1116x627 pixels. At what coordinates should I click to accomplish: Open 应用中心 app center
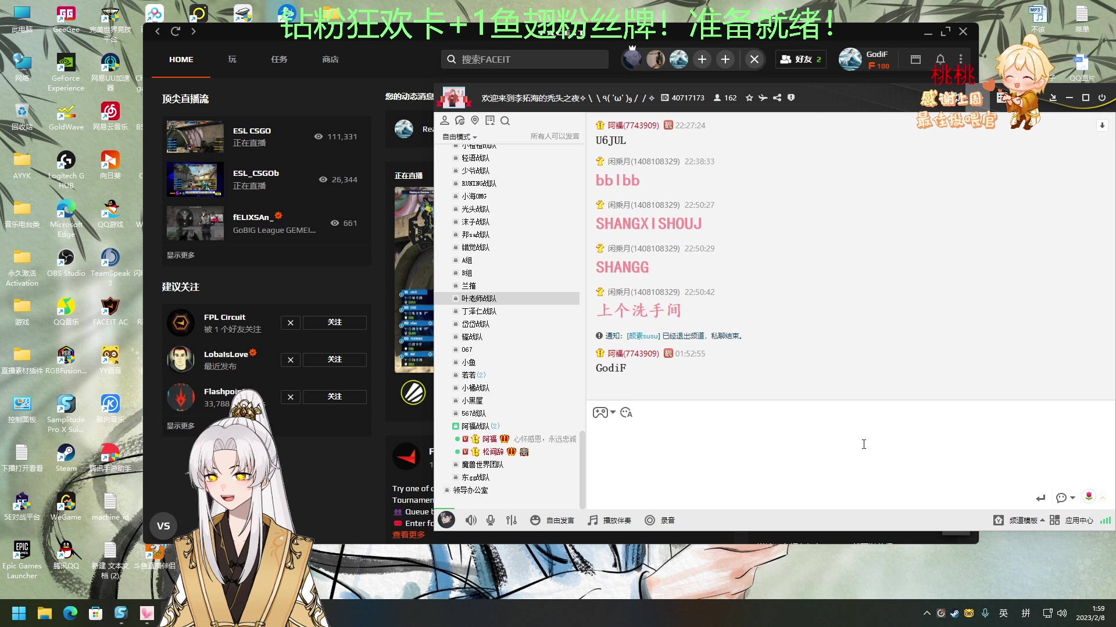click(x=1071, y=520)
